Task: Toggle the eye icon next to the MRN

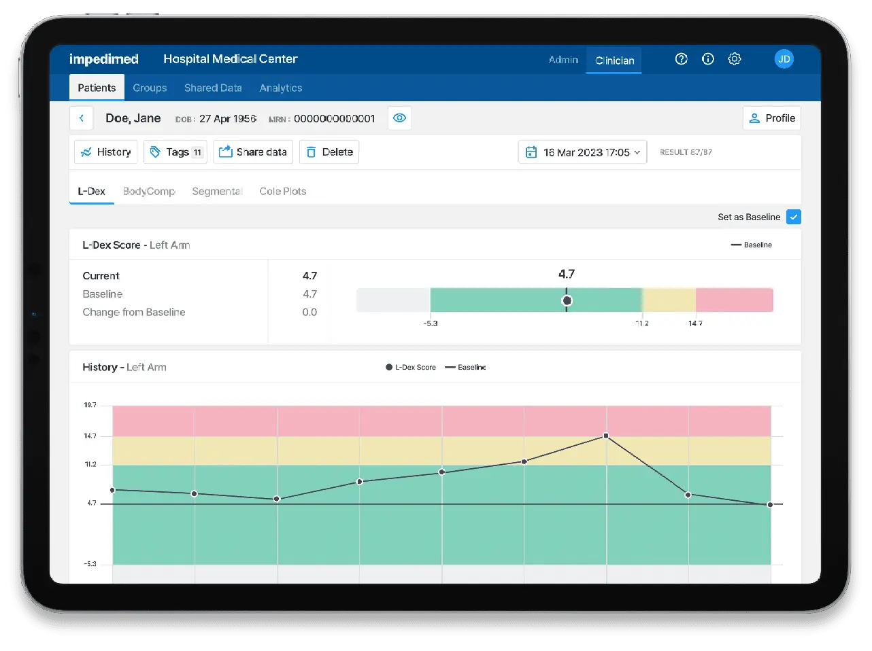Action: (x=399, y=118)
